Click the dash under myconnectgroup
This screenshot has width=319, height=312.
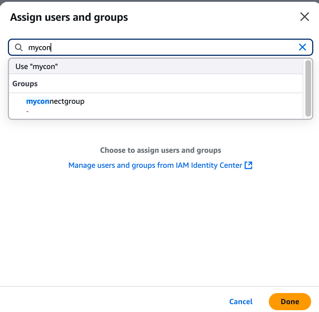(x=27, y=111)
